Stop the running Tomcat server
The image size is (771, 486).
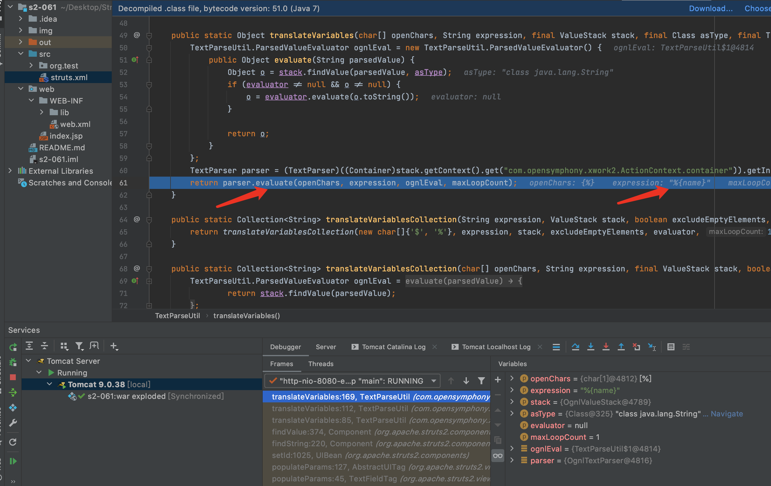click(x=13, y=377)
